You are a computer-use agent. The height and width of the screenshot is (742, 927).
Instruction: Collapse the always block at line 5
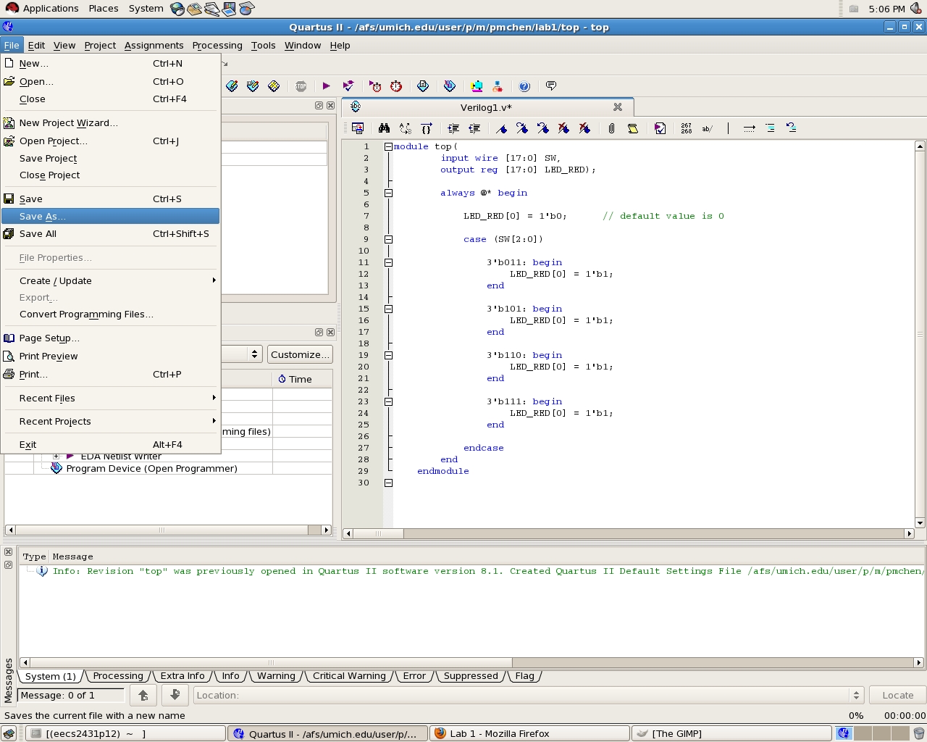(x=388, y=193)
